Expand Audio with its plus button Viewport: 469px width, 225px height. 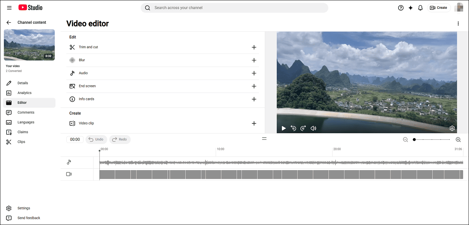click(254, 73)
